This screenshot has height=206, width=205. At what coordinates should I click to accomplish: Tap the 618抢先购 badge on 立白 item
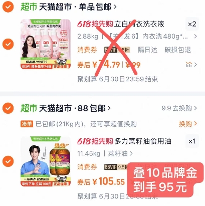click(95, 25)
